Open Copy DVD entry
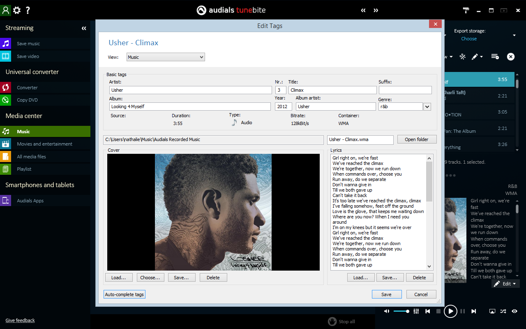526x329 pixels. pyautogui.click(x=45, y=100)
